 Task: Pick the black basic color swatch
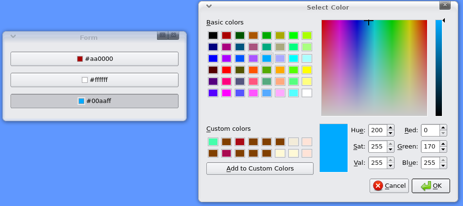[x=213, y=35]
